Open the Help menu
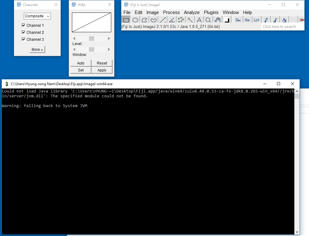This screenshot has width=309, height=236. click(x=247, y=12)
